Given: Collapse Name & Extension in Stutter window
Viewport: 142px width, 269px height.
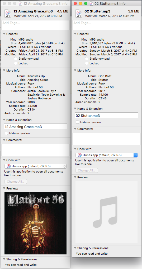Looking at the screenshot, I should click(x=75, y=109).
